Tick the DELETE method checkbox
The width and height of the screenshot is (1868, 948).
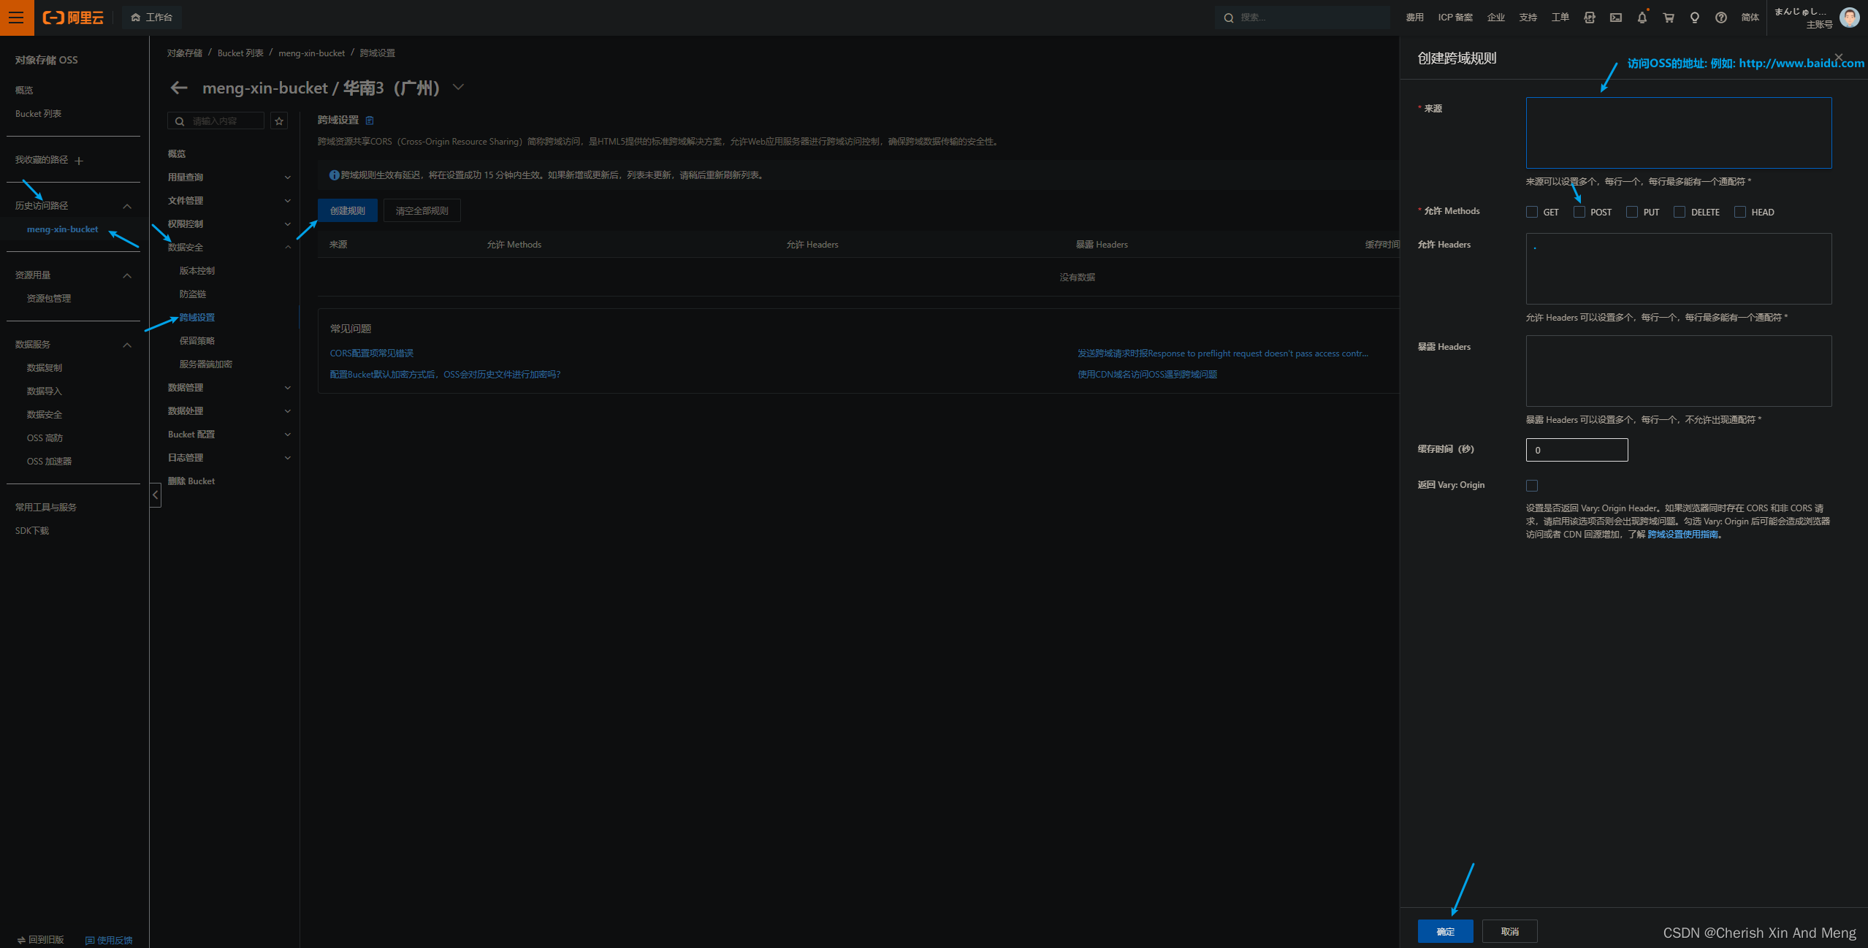(1679, 212)
